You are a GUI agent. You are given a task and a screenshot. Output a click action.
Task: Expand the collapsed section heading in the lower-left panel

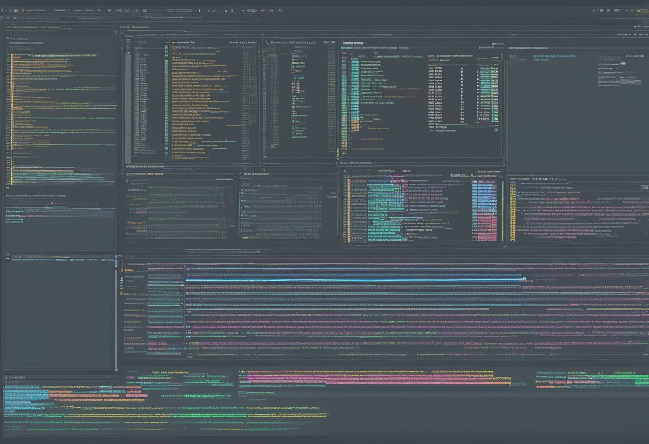(35, 196)
